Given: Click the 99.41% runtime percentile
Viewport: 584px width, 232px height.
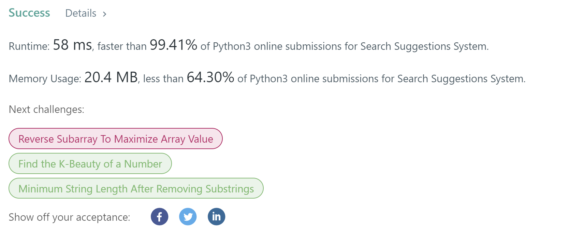Looking at the screenshot, I should tap(173, 45).
